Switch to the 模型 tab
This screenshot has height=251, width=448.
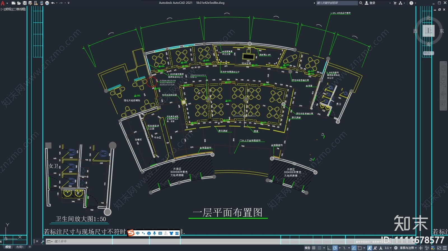point(8,247)
